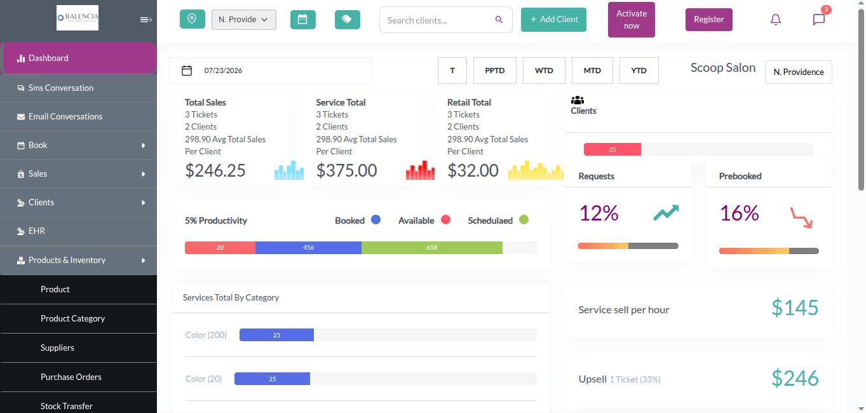The height and width of the screenshot is (413, 866).
Task: Open Email Conversations in the sidebar
Action: [78, 117]
